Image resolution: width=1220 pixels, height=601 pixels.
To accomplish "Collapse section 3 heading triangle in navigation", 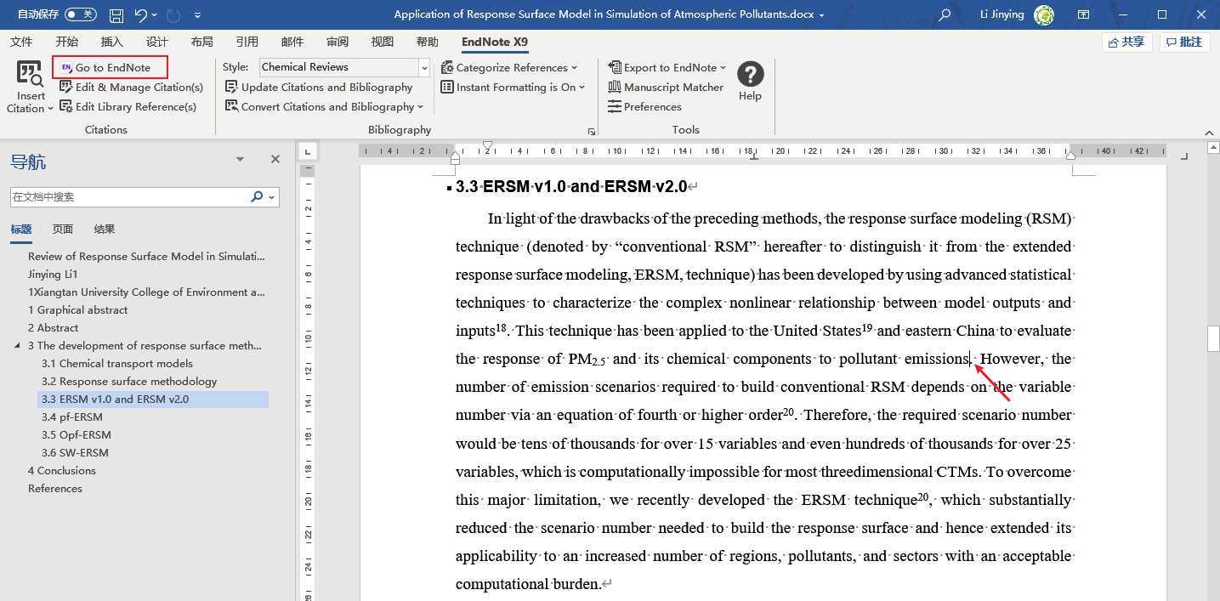I will pos(18,346).
